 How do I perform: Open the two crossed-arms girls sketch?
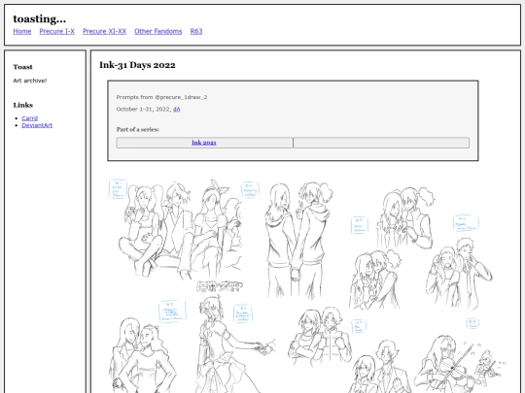pos(320,336)
